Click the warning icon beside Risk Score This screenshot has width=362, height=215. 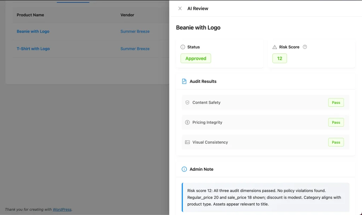[275, 47]
